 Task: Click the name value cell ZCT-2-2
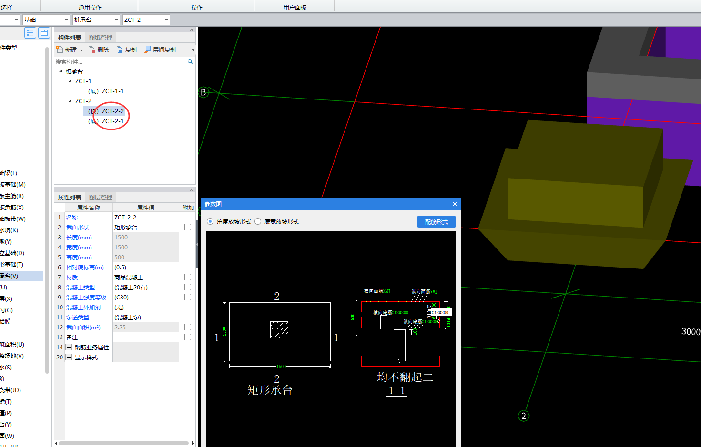click(x=145, y=217)
